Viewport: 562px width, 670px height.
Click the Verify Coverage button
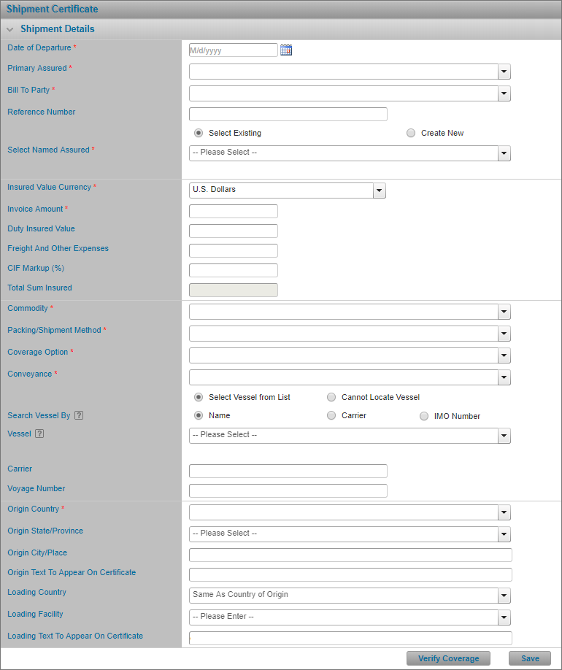[448, 658]
